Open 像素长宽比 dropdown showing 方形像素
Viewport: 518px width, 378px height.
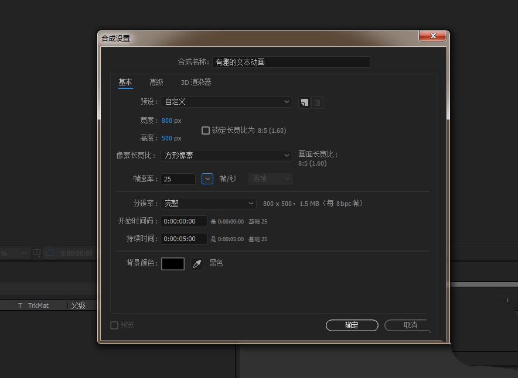coord(226,156)
